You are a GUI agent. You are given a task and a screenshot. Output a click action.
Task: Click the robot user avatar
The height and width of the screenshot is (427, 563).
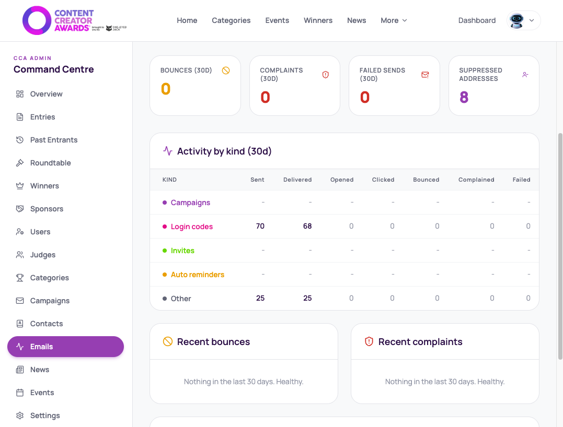point(516,20)
